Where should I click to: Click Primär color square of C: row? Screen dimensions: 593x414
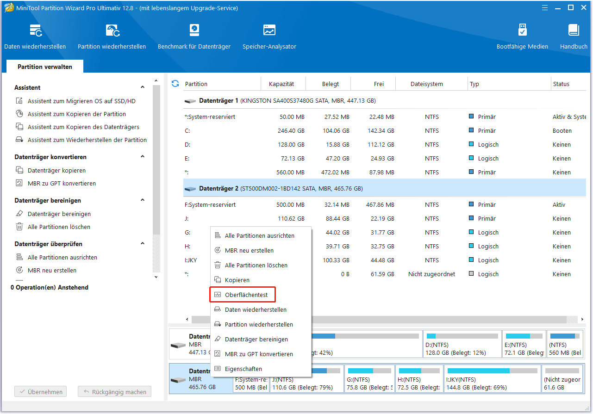click(x=471, y=130)
